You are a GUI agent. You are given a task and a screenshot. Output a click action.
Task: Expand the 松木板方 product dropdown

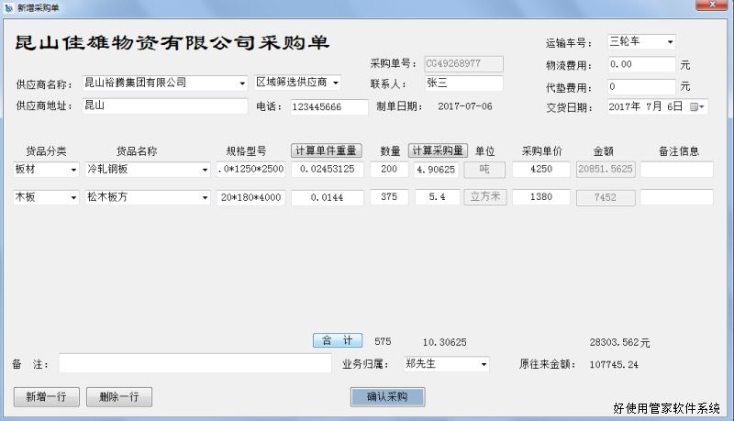(204, 197)
